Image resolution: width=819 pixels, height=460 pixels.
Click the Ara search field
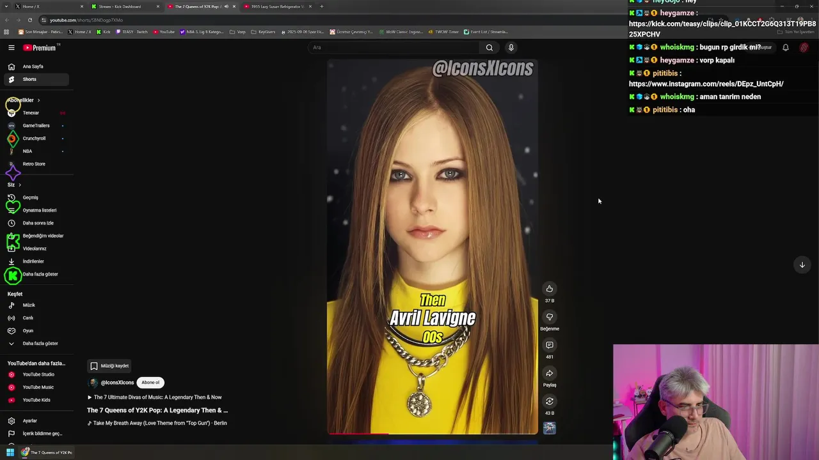[x=394, y=47]
